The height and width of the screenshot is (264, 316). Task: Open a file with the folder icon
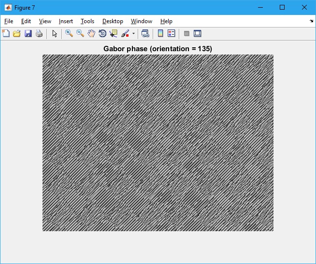point(17,33)
